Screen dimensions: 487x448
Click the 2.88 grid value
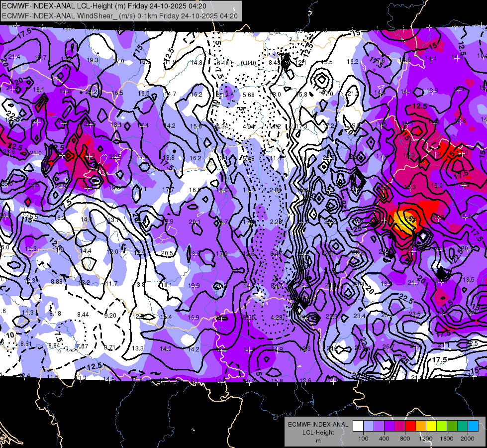(276, 190)
